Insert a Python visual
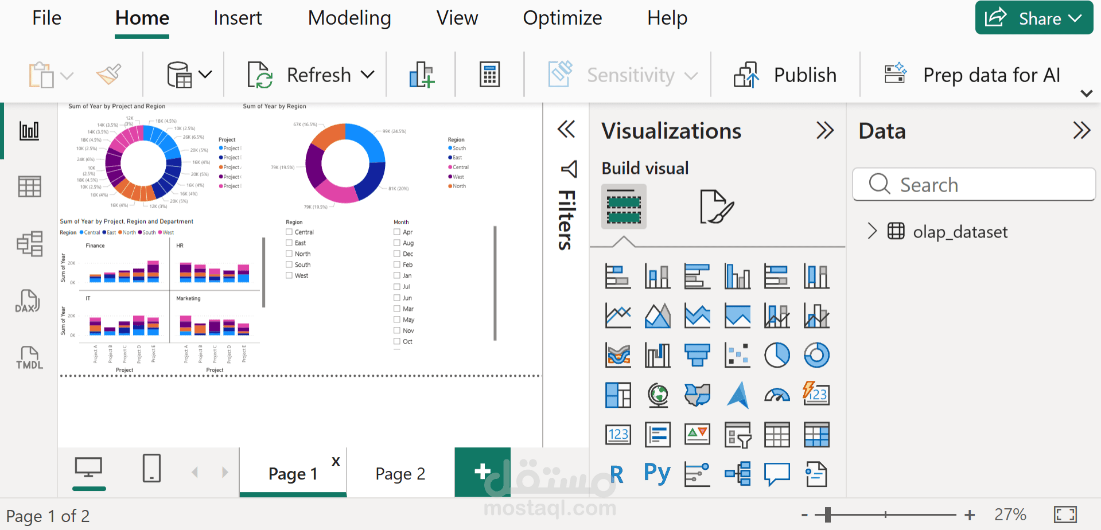The width and height of the screenshot is (1101, 530). pos(657,474)
